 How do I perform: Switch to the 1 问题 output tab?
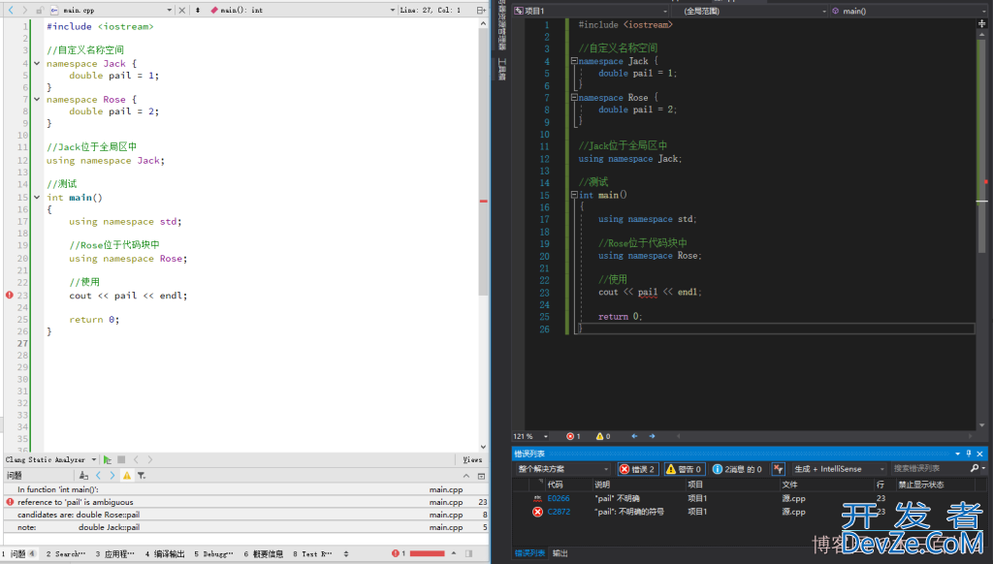[18, 554]
